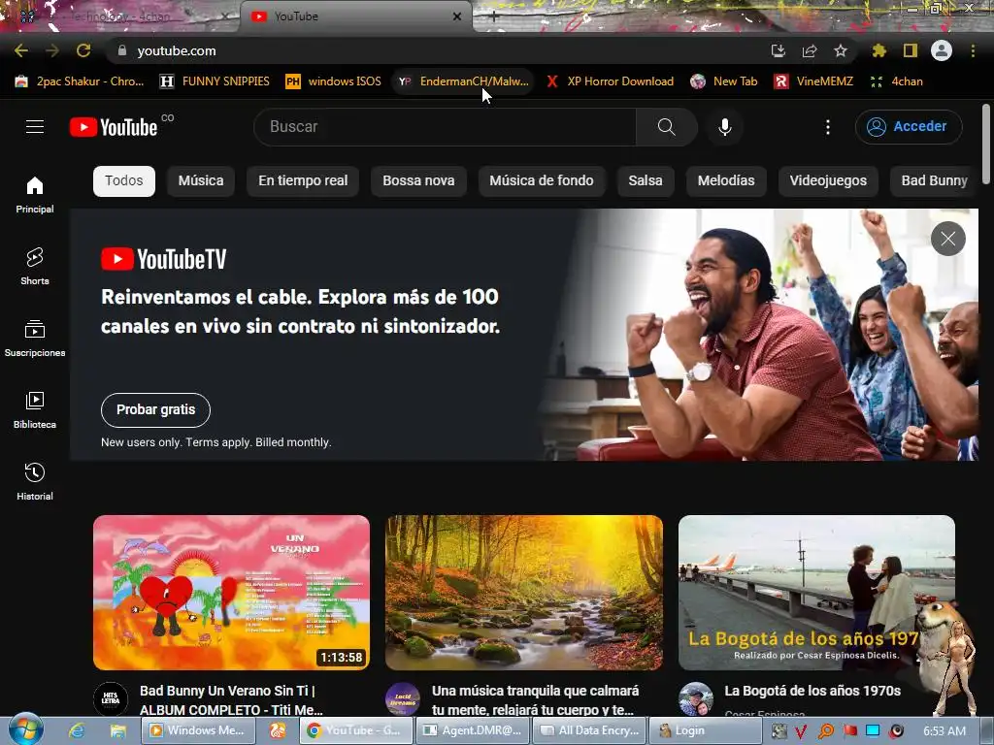Open a new browser tab
The image size is (994, 745).
point(494,17)
